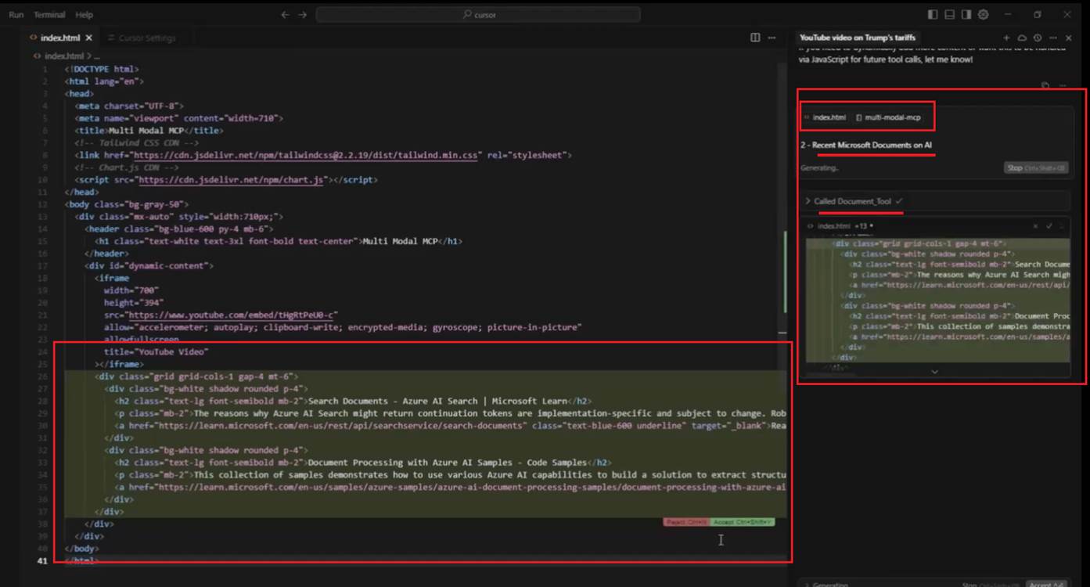The height and width of the screenshot is (587, 1090).
Task: Click the cloud icon in chat header
Action: (1022, 38)
